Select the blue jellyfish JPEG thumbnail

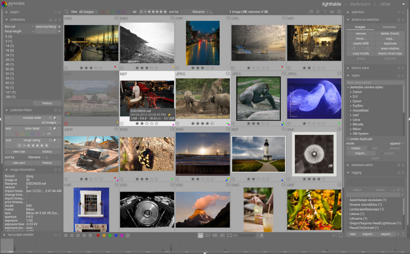point(314,99)
